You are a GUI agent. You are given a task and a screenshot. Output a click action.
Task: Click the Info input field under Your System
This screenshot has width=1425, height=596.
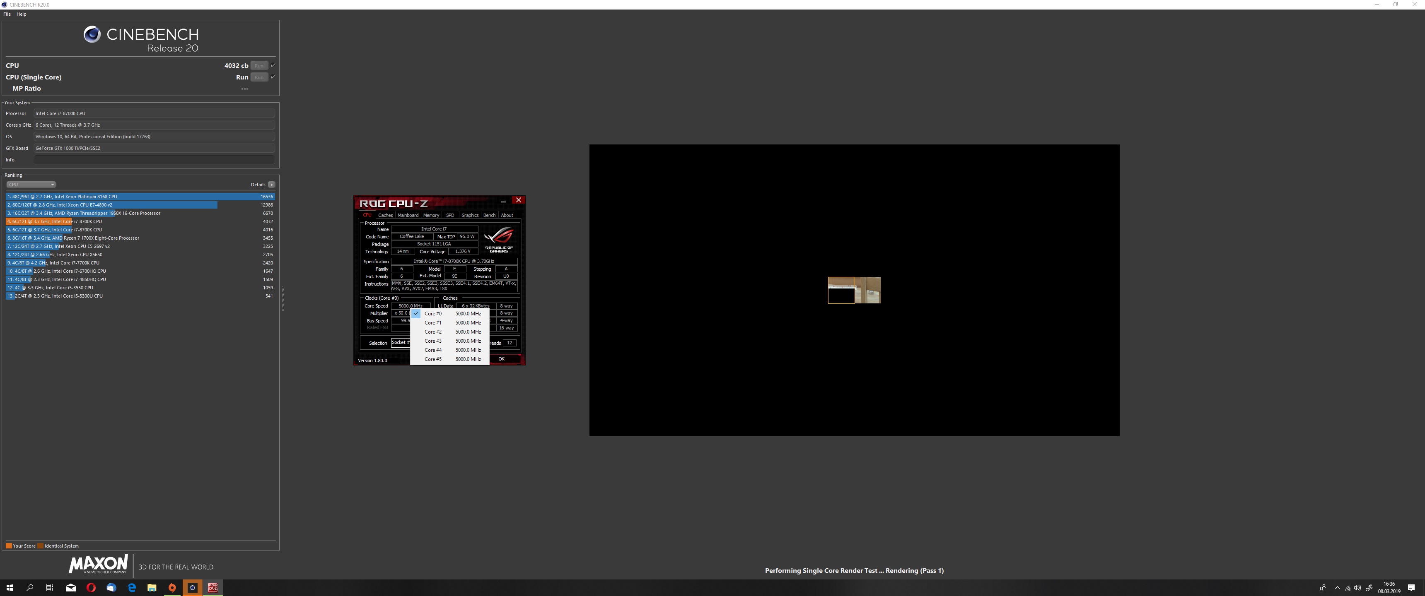click(x=154, y=160)
